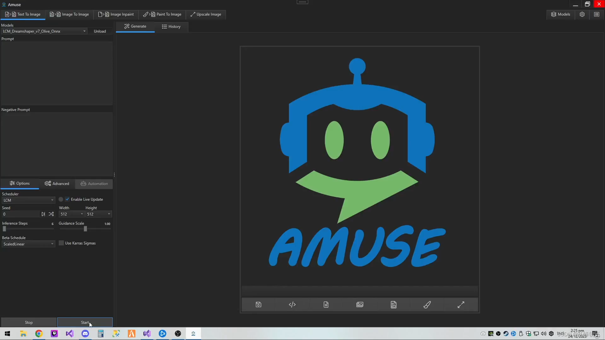Image resolution: width=605 pixels, height=340 pixels.
Task: Switch to the History tab
Action: click(x=171, y=27)
